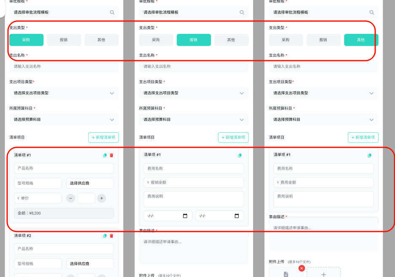Open calendar picker on first date field
The height and width of the screenshot is (277, 395).
point(185,216)
